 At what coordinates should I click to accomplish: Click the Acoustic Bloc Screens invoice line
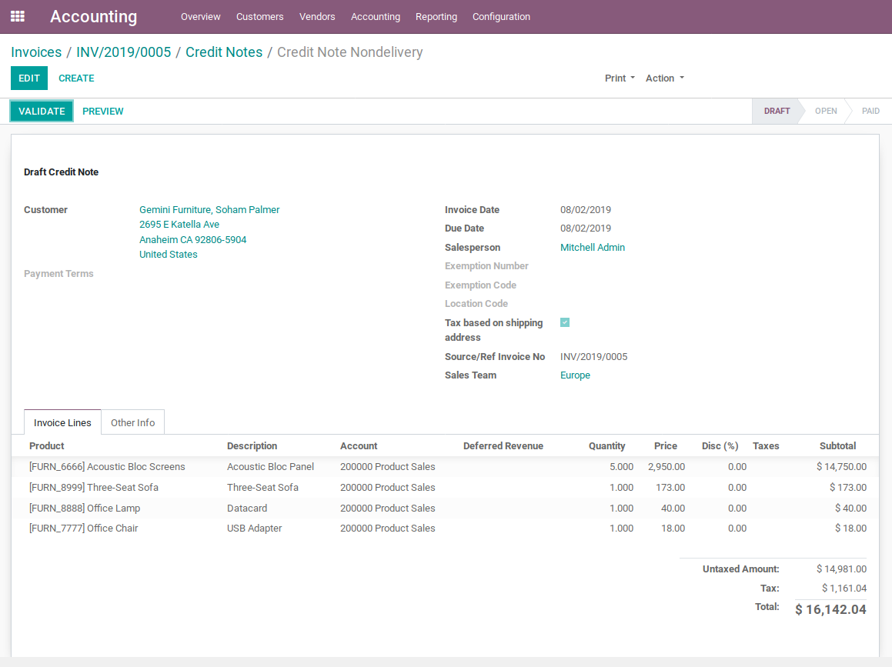tap(107, 467)
